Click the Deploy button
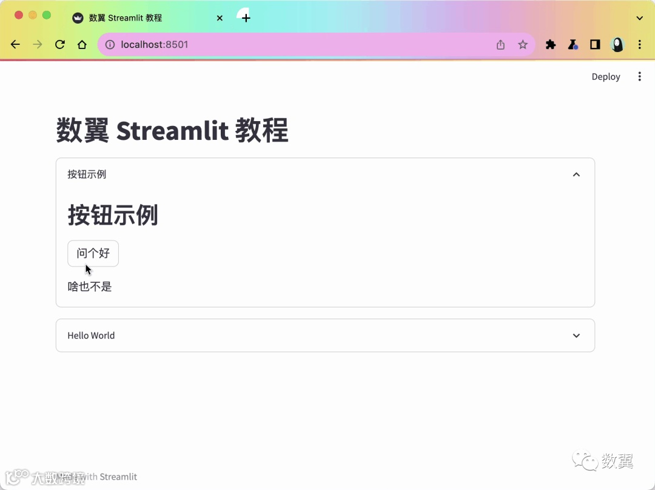This screenshot has width=655, height=490. coord(606,77)
